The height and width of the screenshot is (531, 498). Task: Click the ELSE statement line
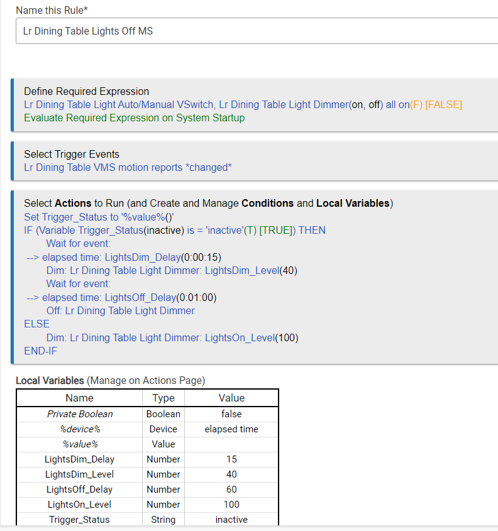(36, 324)
